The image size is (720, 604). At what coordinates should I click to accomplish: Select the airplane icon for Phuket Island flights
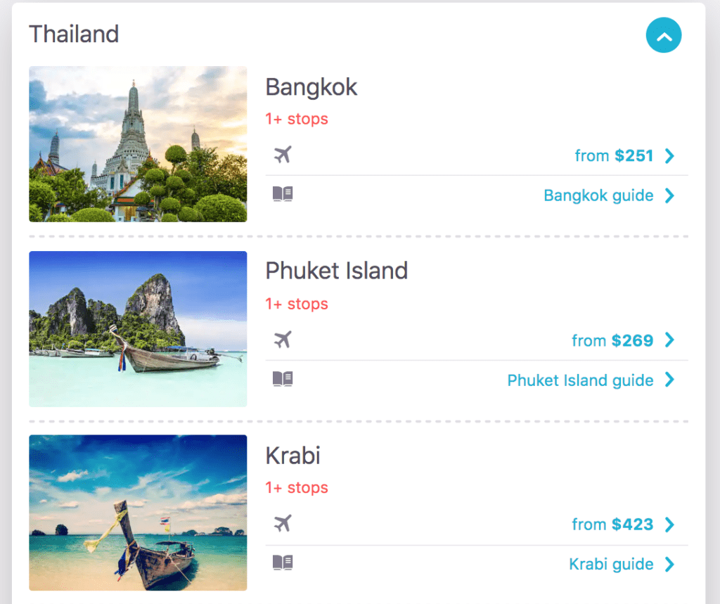pos(283,340)
